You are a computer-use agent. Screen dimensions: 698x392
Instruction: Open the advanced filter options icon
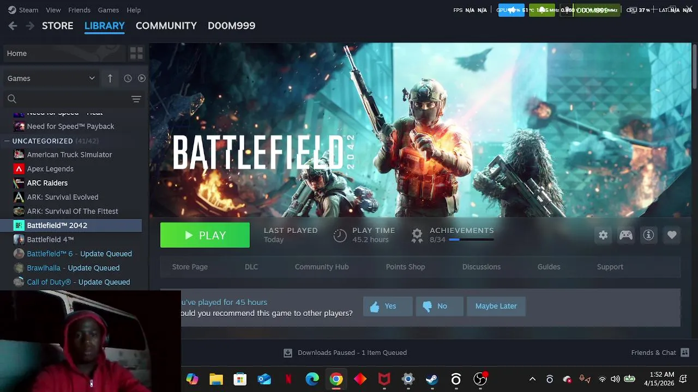coord(136,99)
